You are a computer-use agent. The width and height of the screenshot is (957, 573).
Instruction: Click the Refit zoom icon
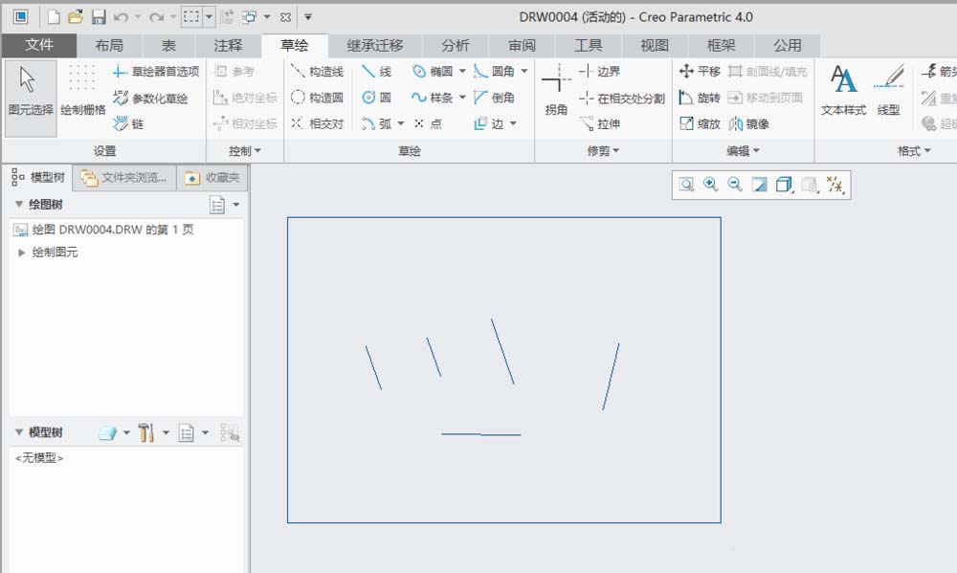(686, 185)
